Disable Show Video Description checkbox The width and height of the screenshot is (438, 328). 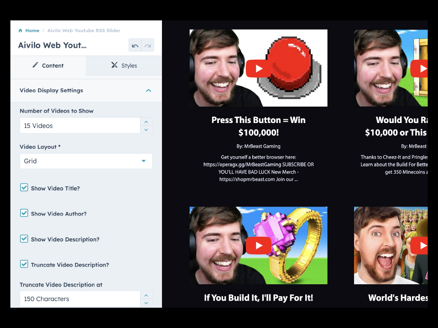[x=24, y=239]
